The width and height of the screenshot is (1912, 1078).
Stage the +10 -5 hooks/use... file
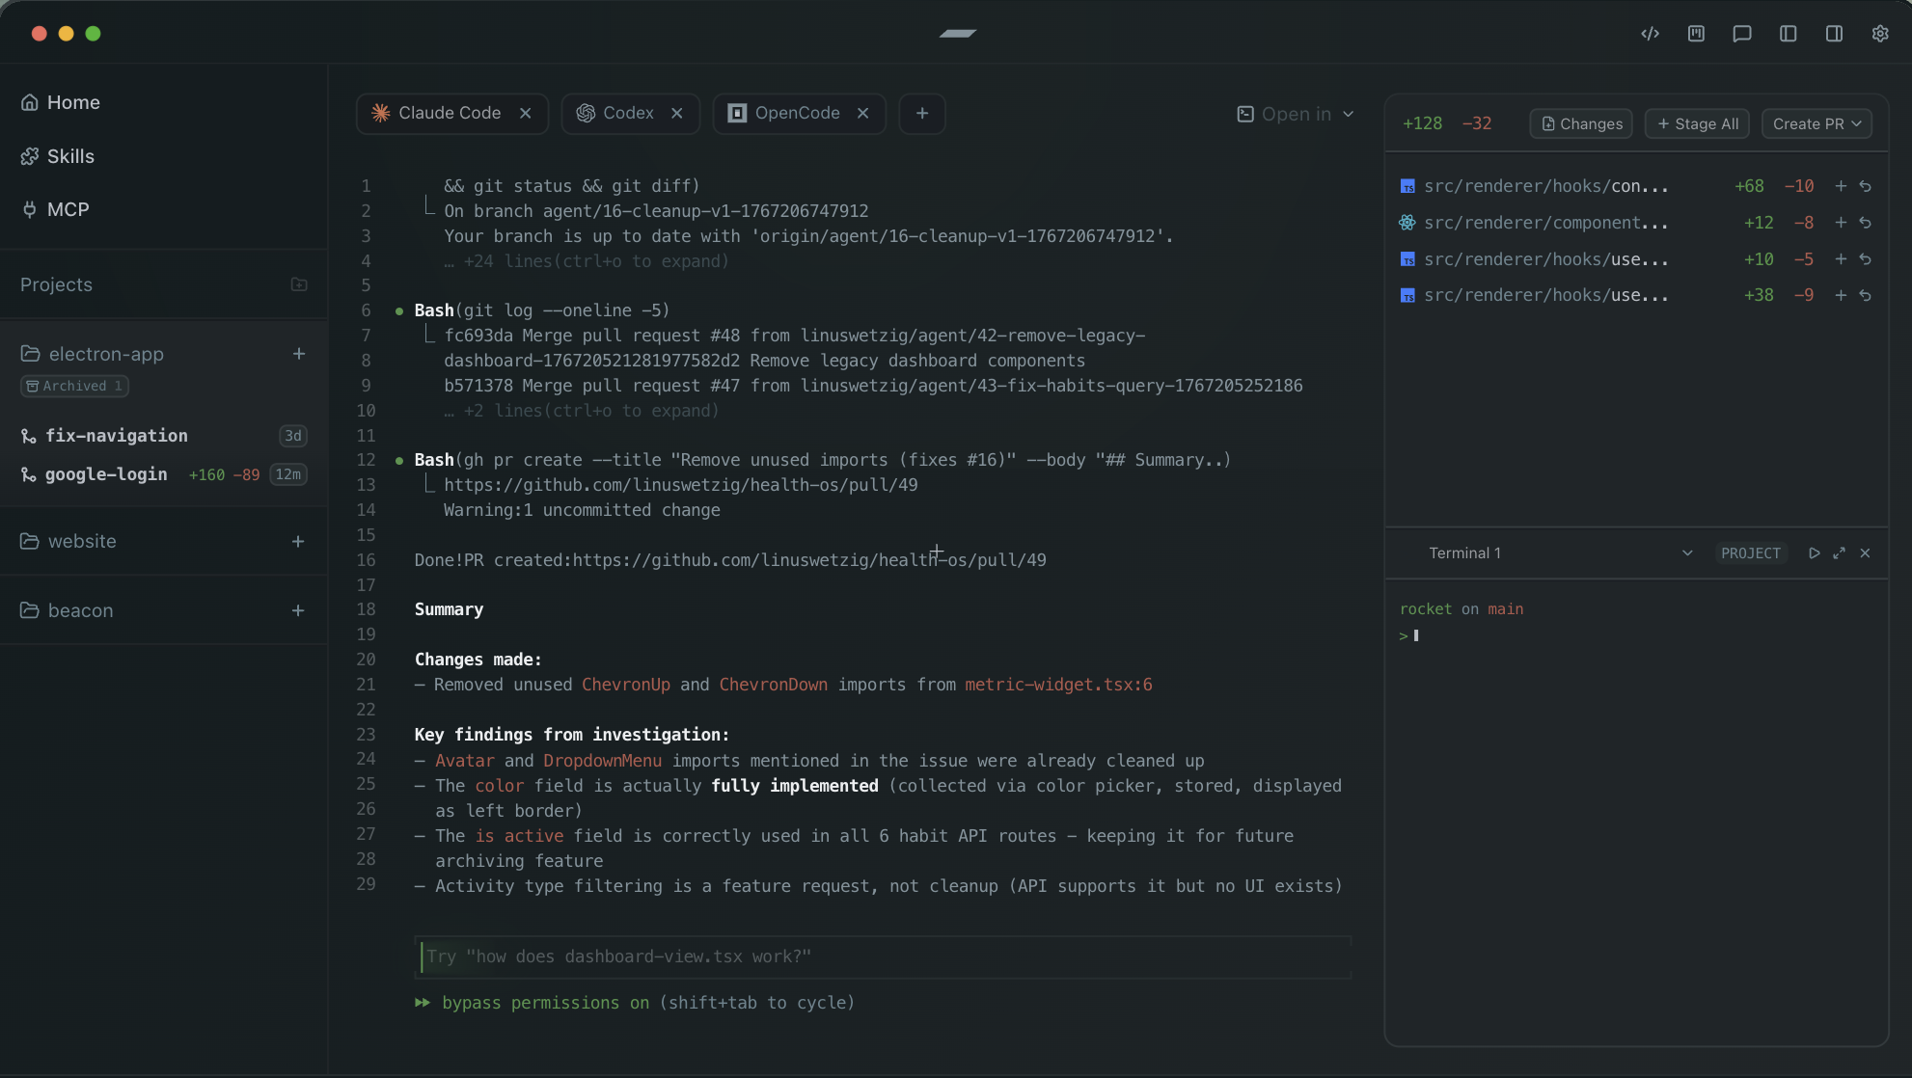pyautogui.click(x=1841, y=259)
